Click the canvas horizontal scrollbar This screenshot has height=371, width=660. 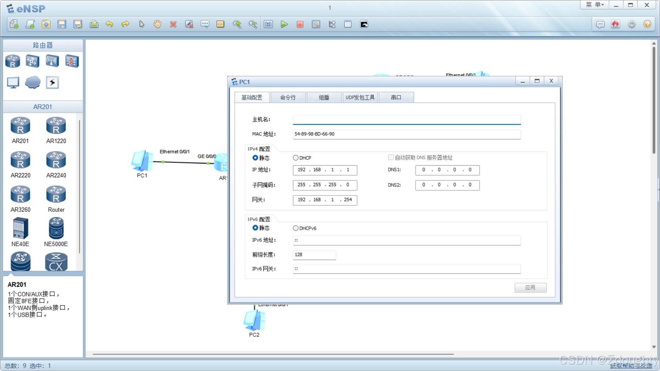[x=273, y=354]
